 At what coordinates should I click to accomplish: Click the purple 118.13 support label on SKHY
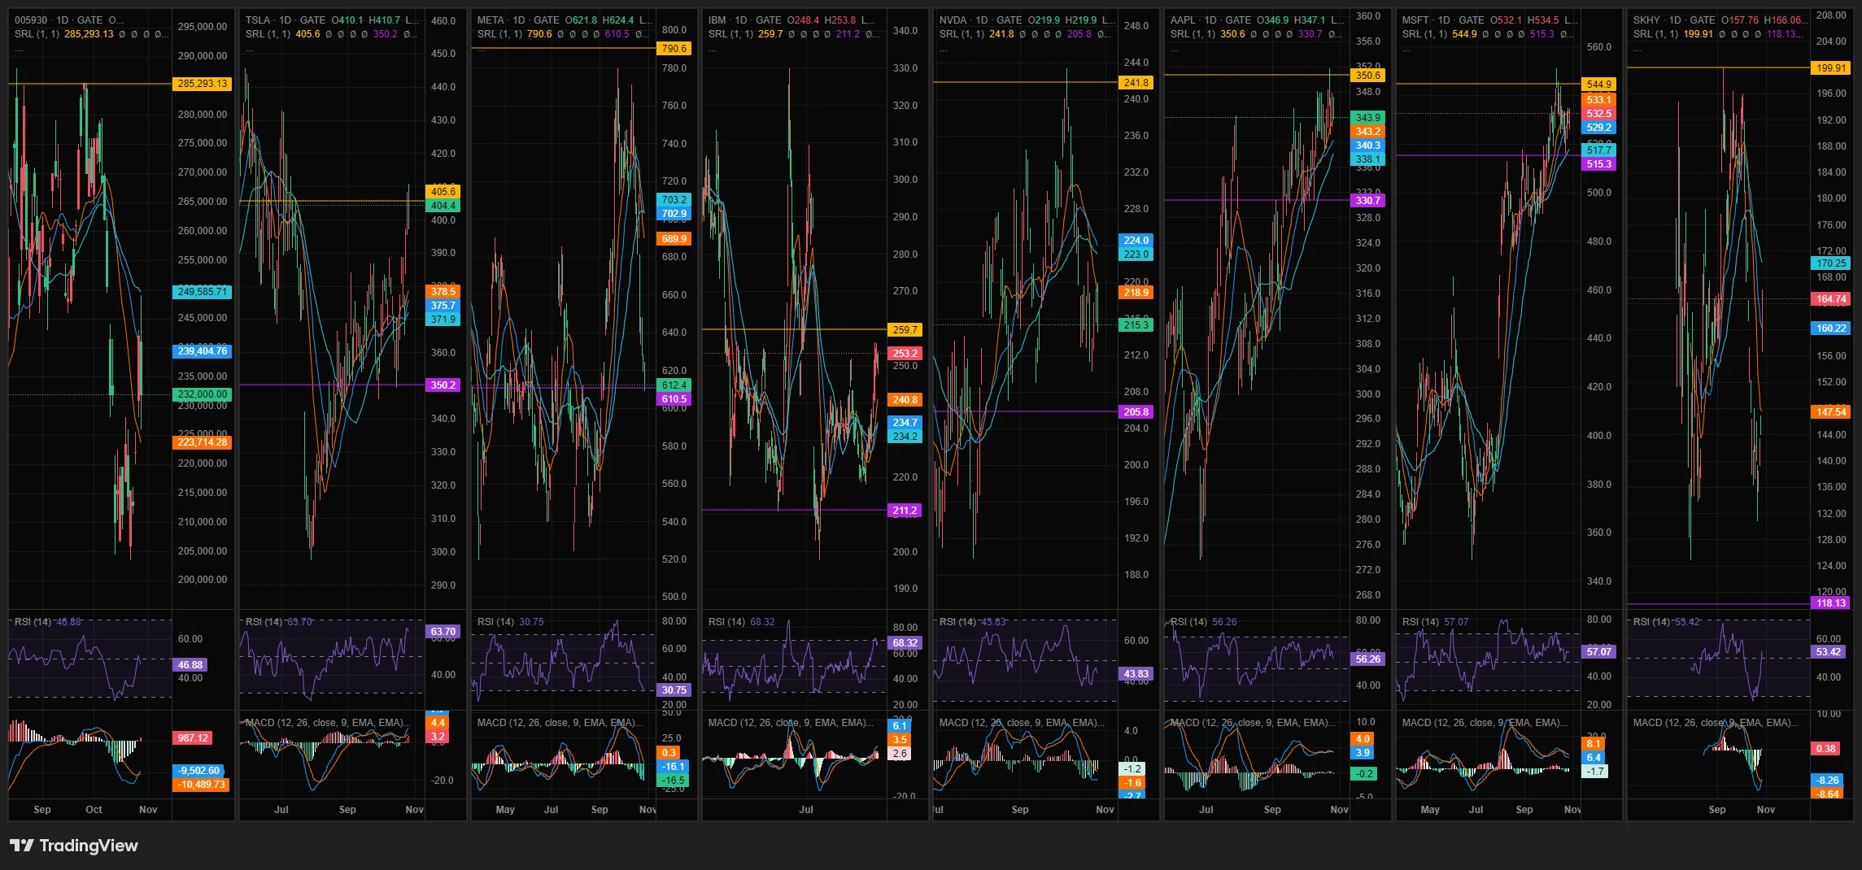point(1831,603)
